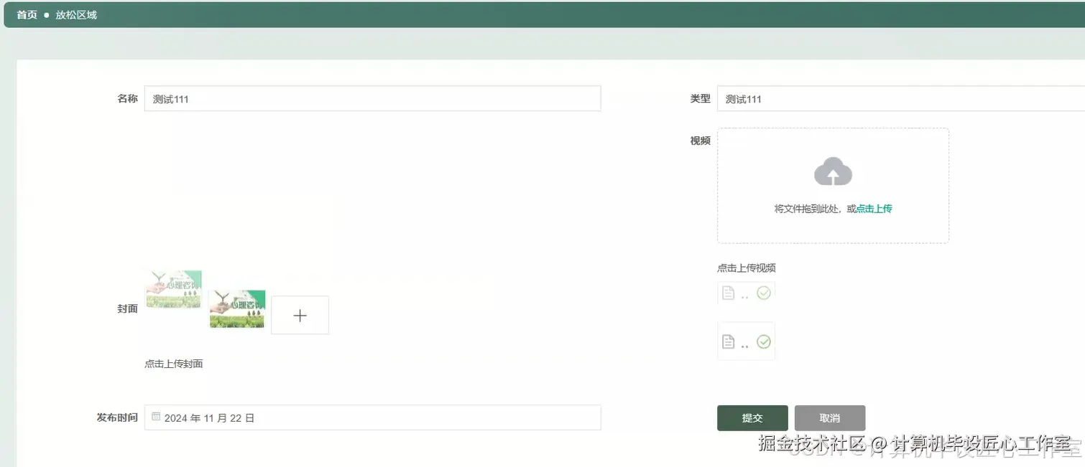1085x467 pixels.
Task: Click the breadcrumb separator dot in the header
Action: click(45, 14)
